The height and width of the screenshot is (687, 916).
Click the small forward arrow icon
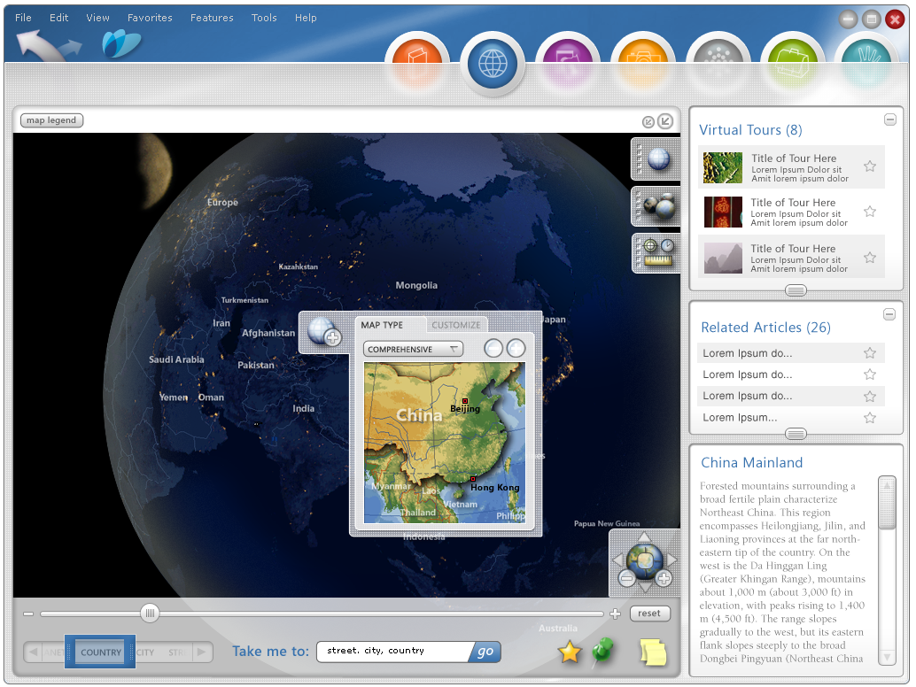(71, 47)
